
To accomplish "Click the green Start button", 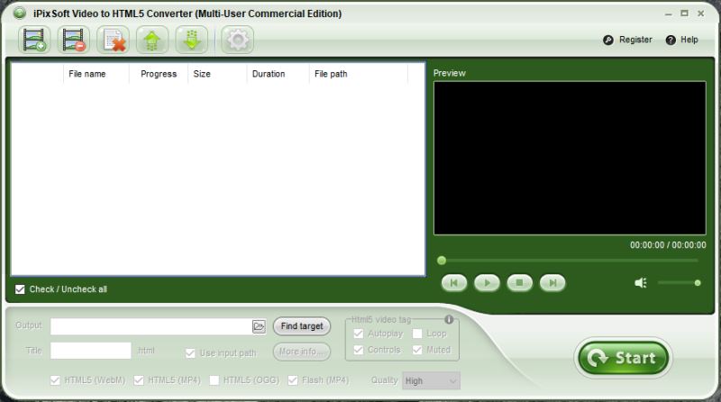I will [624, 358].
